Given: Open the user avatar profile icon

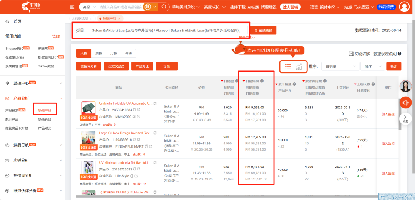Looking at the screenshot, I should (x=404, y=7).
